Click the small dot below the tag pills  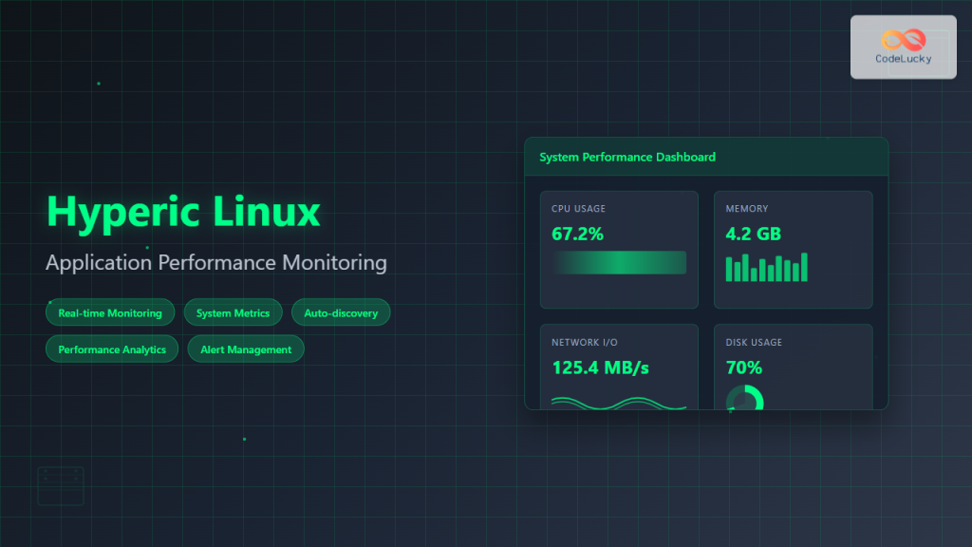point(244,438)
